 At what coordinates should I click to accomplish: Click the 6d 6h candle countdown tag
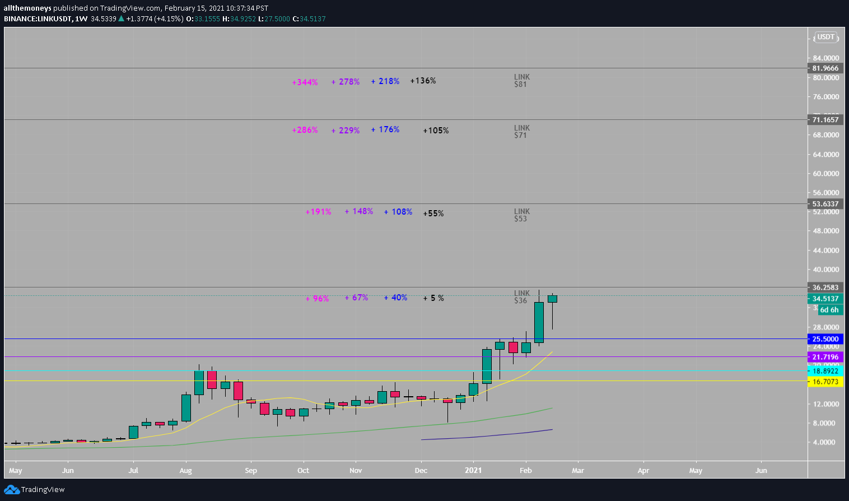click(x=830, y=310)
